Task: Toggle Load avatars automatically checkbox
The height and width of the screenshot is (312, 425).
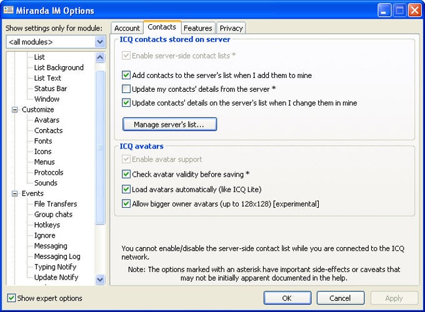Action: [x=126, y=189]
